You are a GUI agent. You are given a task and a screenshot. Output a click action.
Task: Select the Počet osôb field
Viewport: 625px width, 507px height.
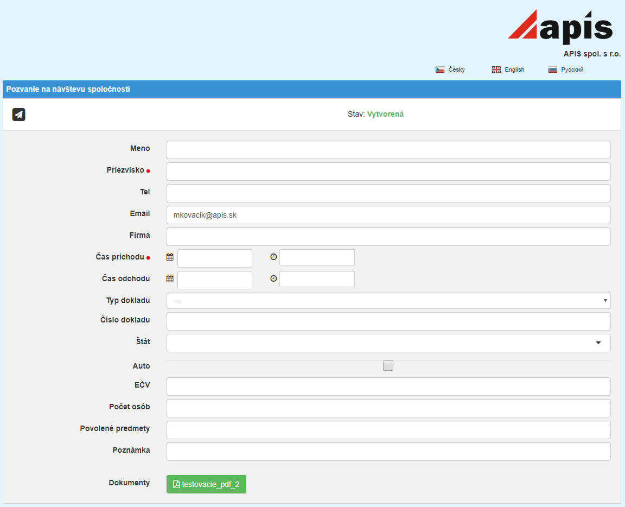[388, 408]
